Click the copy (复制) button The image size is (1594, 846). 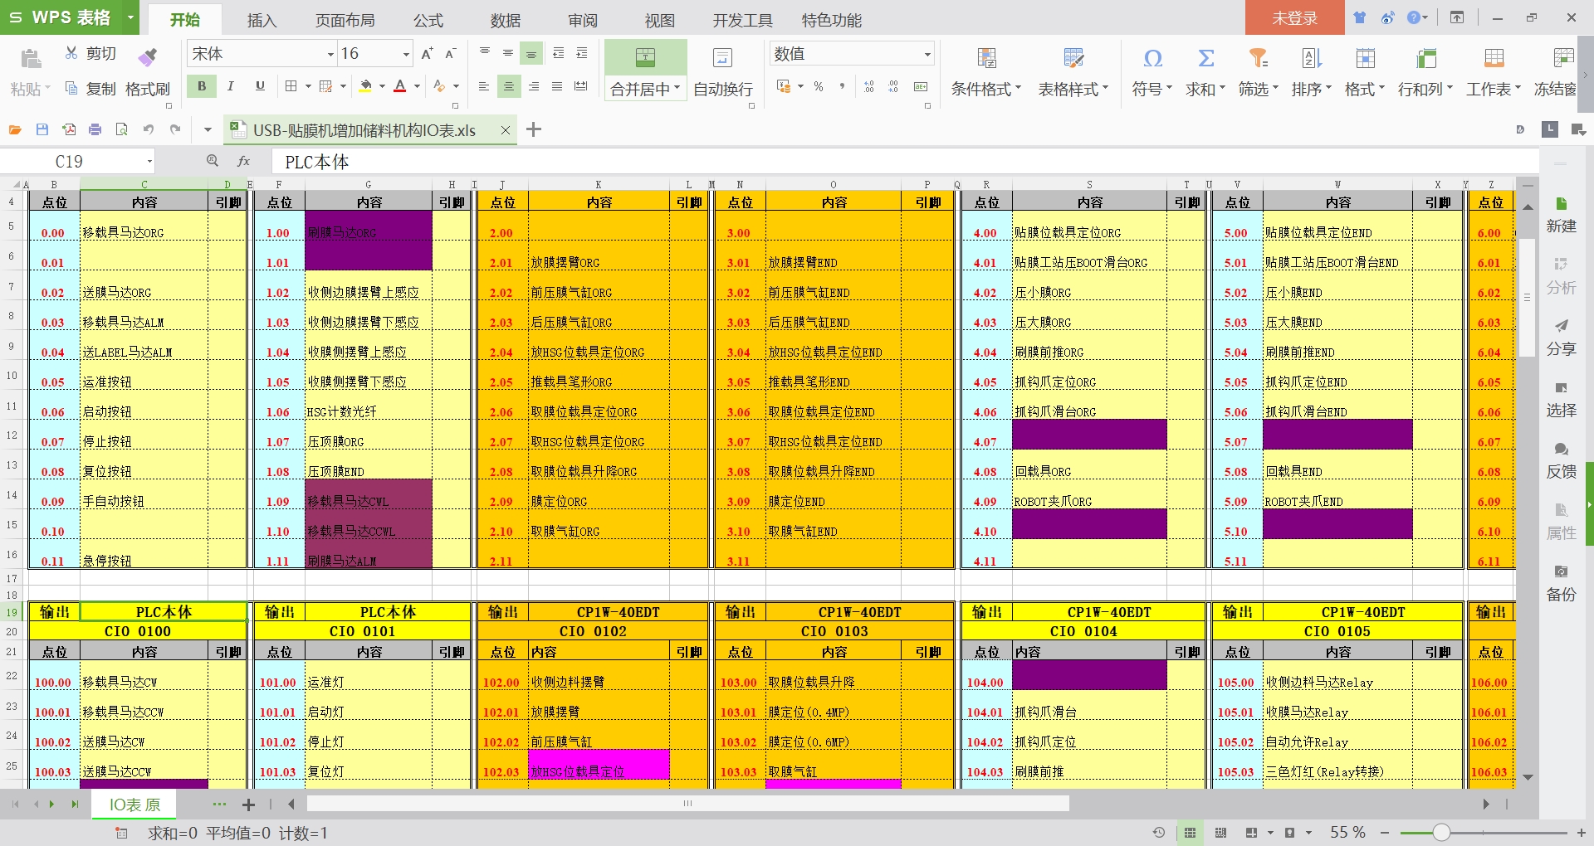click(x=90, y=88)
